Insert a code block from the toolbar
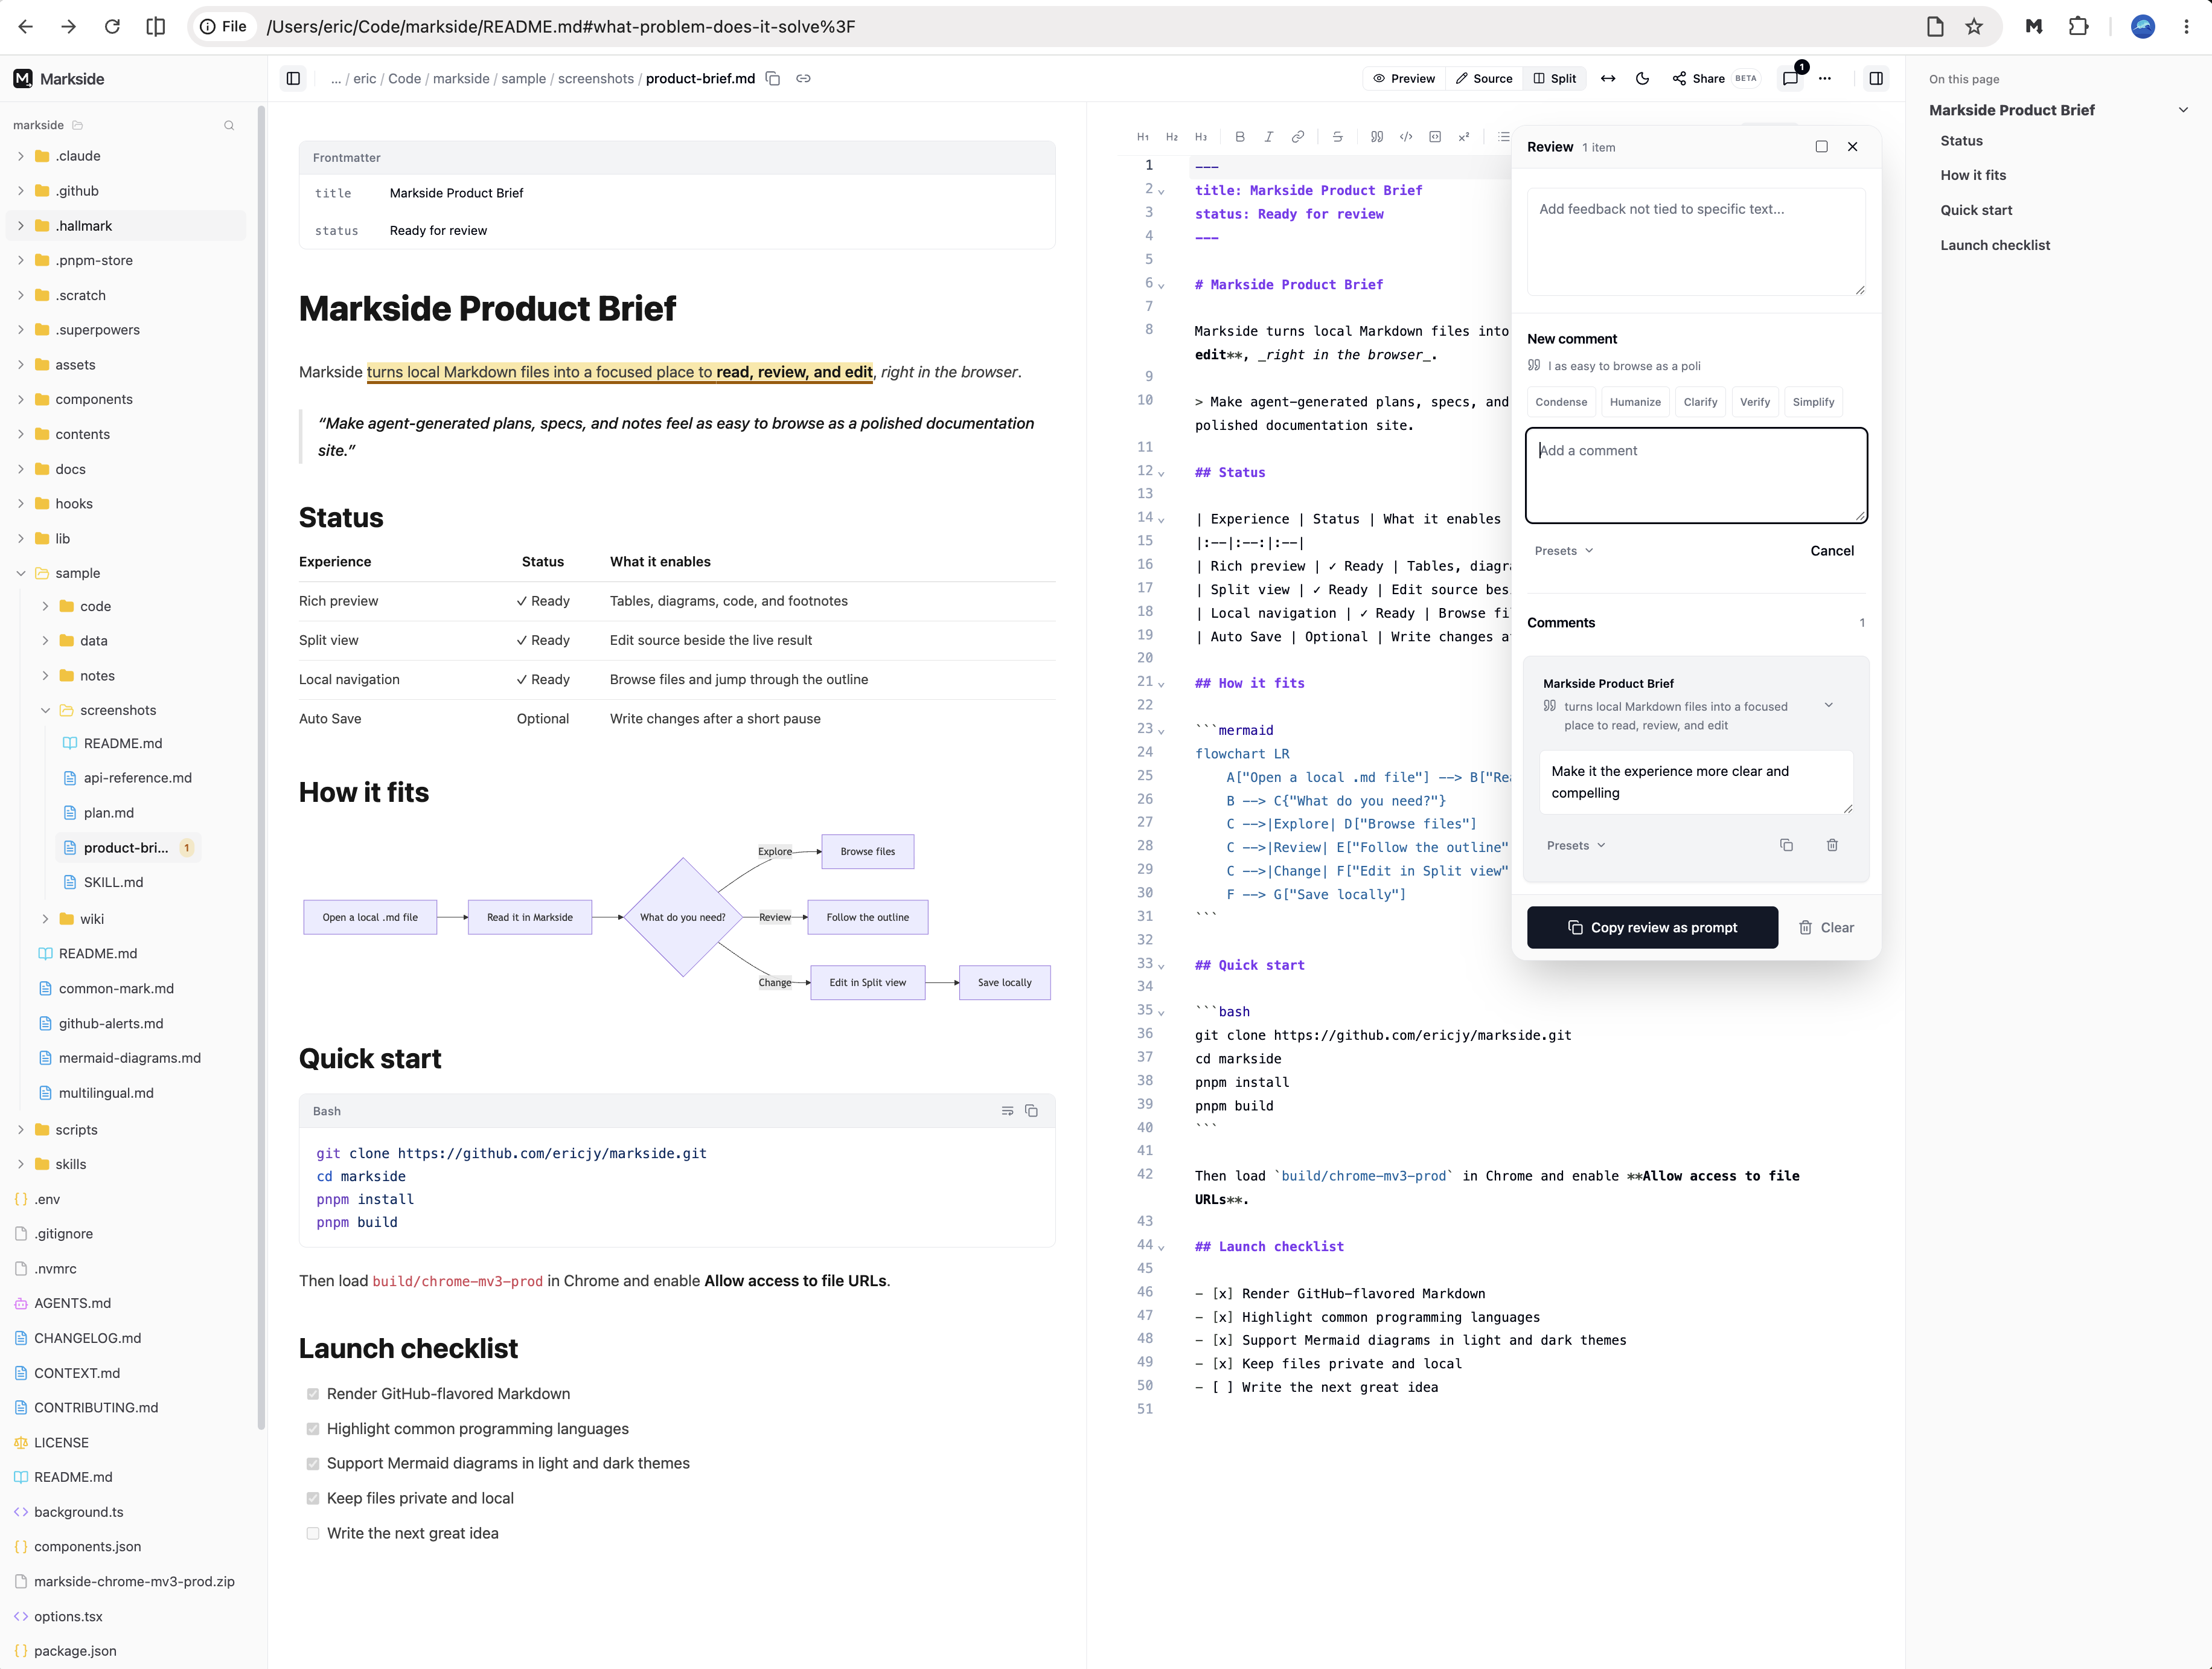Screen dimensions: 2212x1669 point(1434,137)
